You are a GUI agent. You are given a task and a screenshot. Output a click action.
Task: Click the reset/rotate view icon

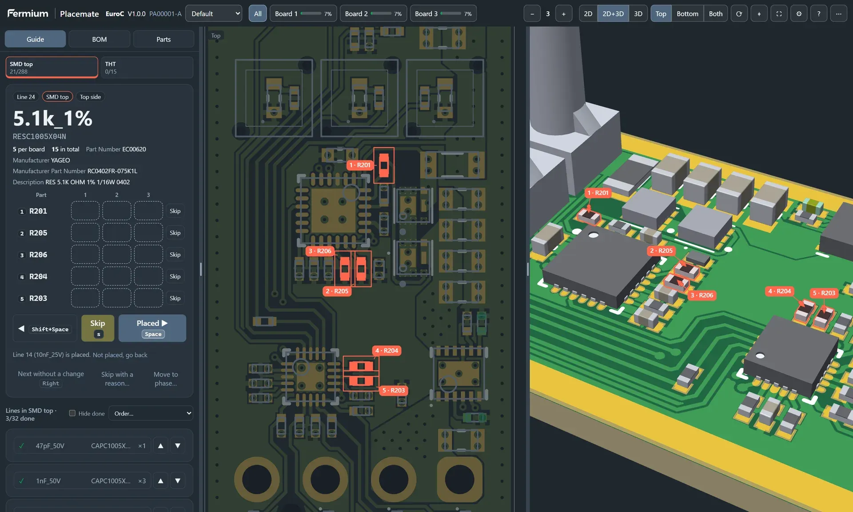coord(739,14)
